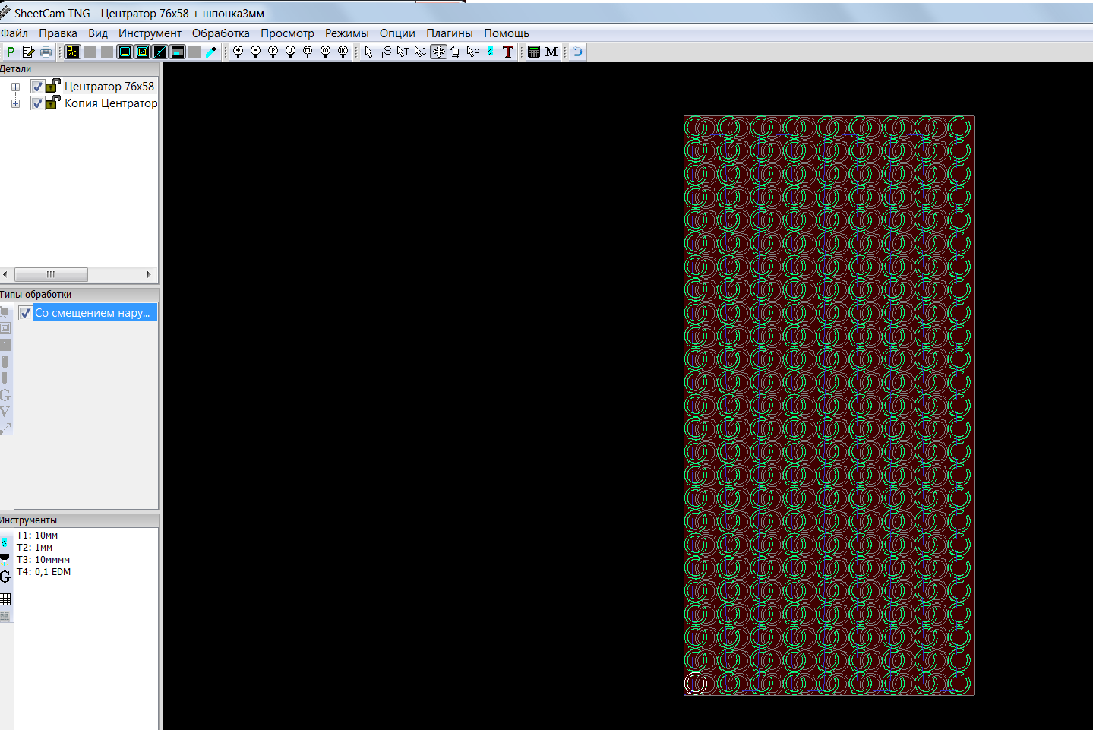This screenshot has height=730, width=1093.
Task: Click the edit job notes icon
Action: pyautogui.click(x=28, y=52)
